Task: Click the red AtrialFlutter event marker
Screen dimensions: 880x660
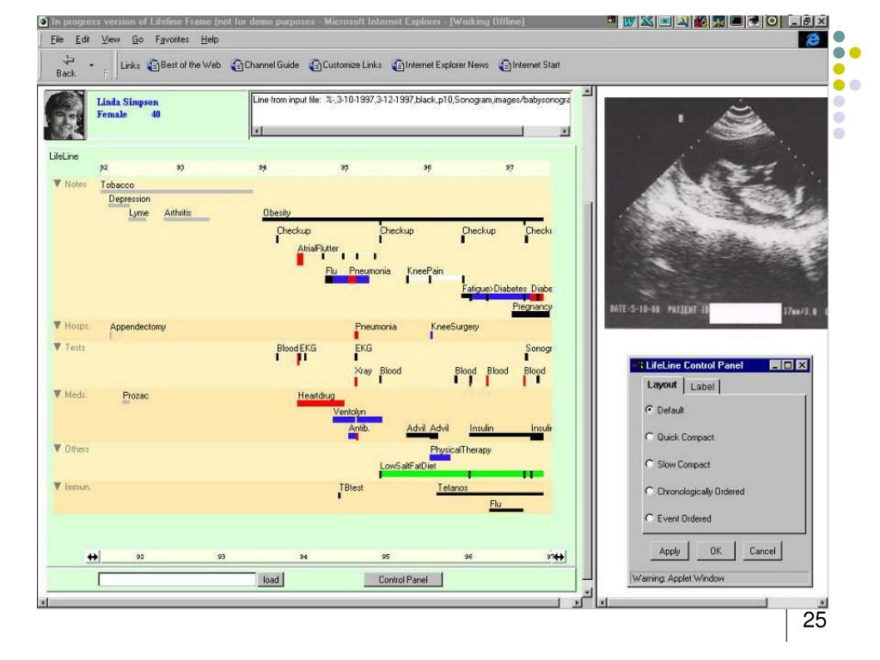Action: [x=300, y=260]
